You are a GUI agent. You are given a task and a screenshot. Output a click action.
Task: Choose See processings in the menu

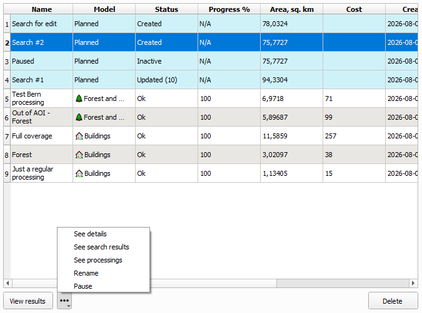[98, 260]
